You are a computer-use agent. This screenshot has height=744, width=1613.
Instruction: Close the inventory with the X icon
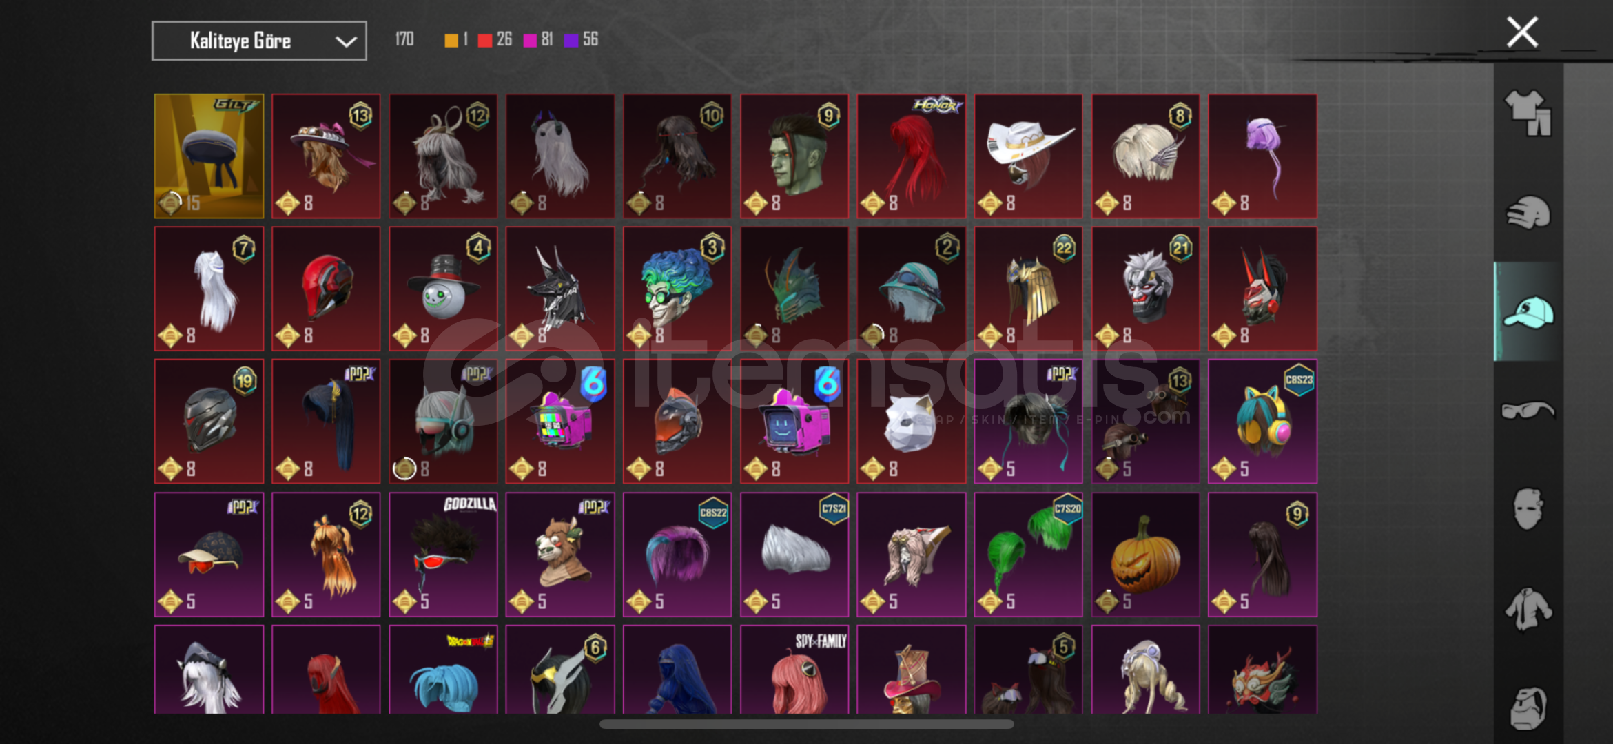coord(1522,32)
